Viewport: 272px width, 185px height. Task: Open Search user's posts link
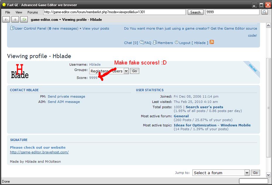click(x=204, y=107)
